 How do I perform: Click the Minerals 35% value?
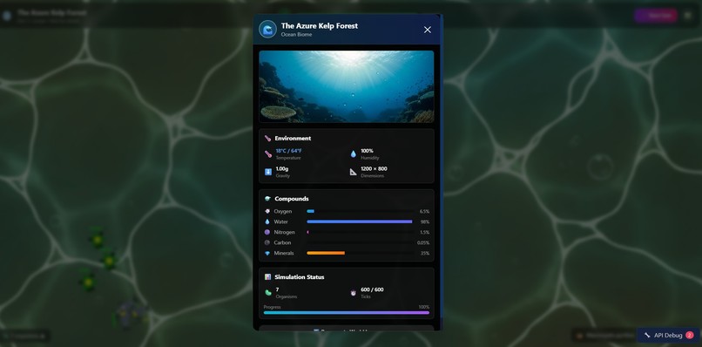coord(424,254)
